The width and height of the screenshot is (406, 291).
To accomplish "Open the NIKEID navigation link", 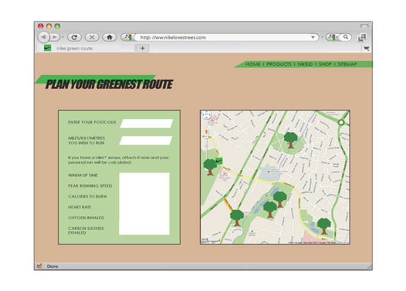I will [305, 65].
